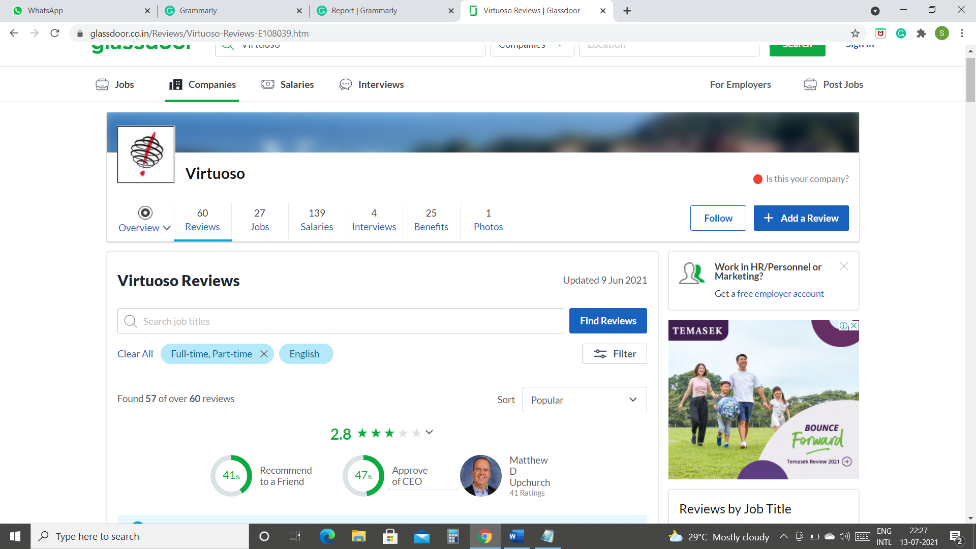Open File Explorer from the taskbar

(358, 536)
